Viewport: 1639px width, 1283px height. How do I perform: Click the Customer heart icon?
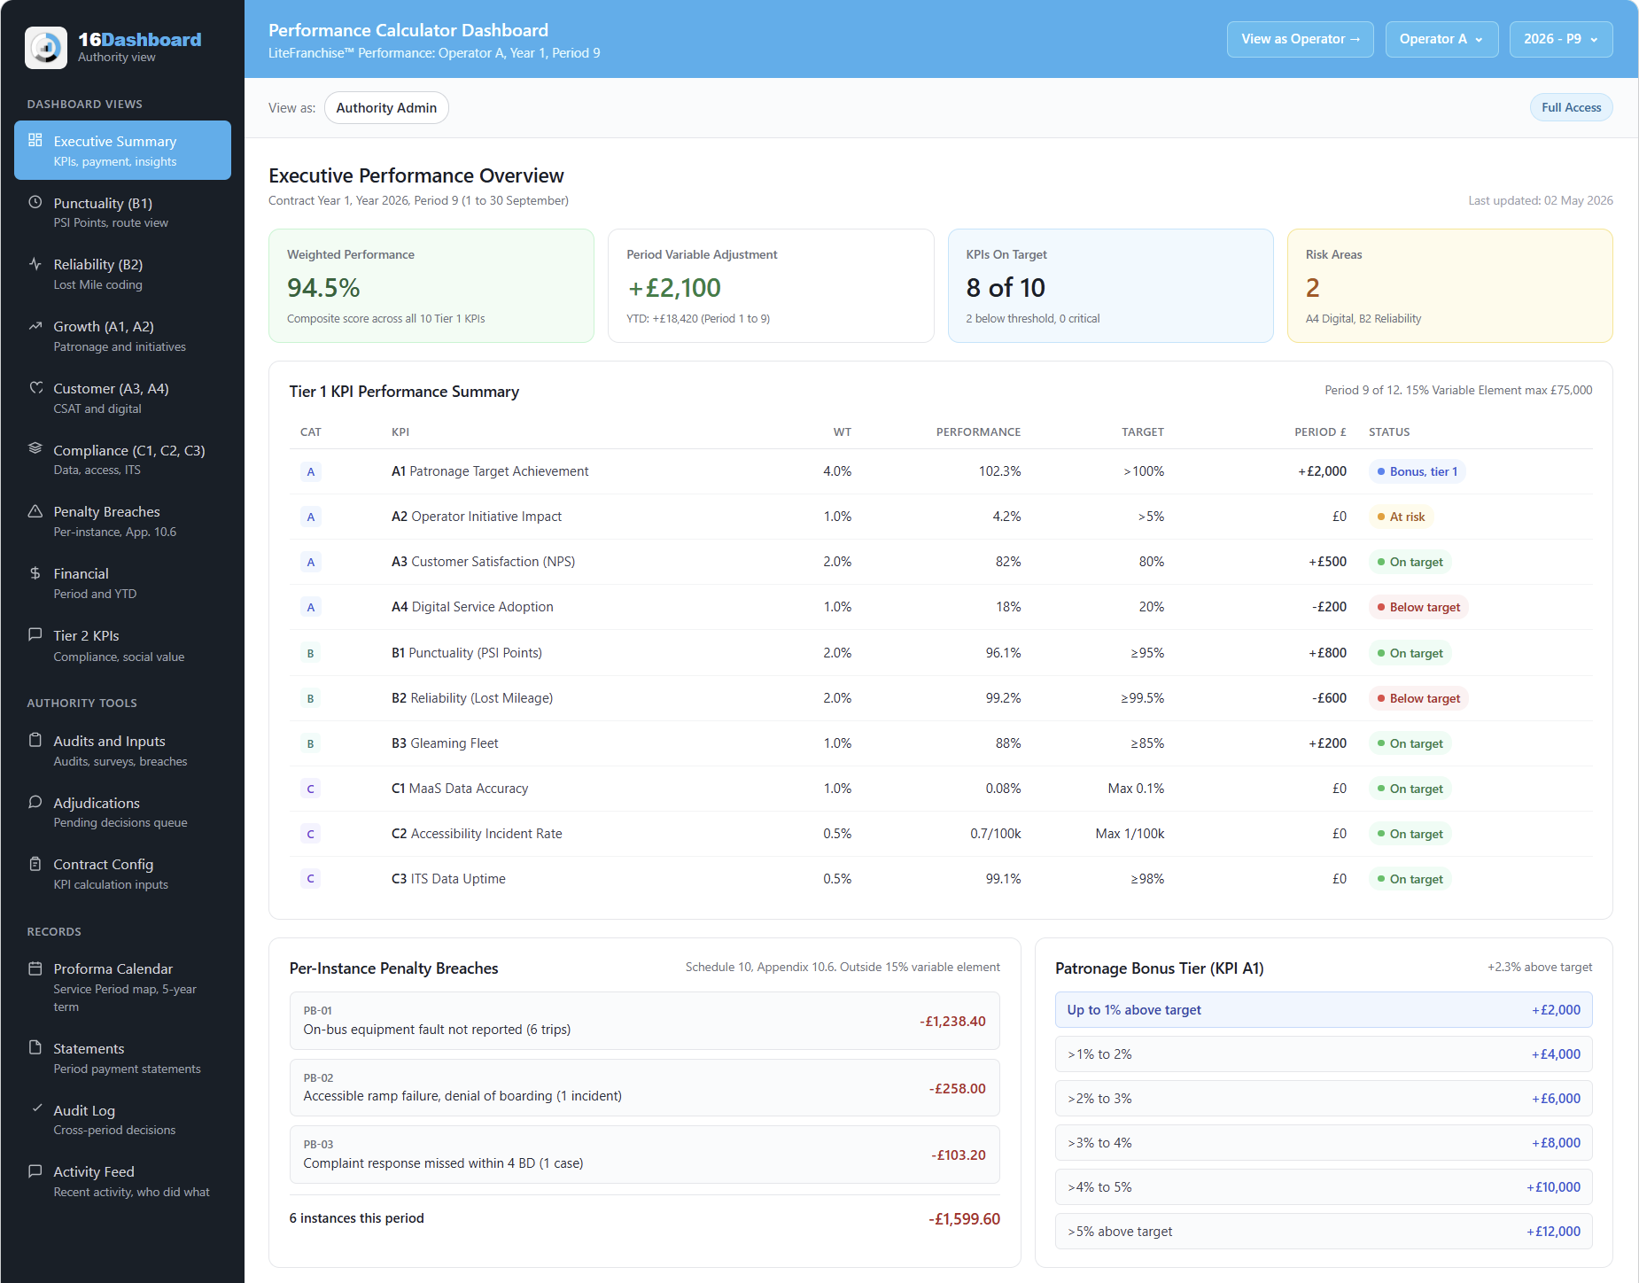click(x=35, y=387)
